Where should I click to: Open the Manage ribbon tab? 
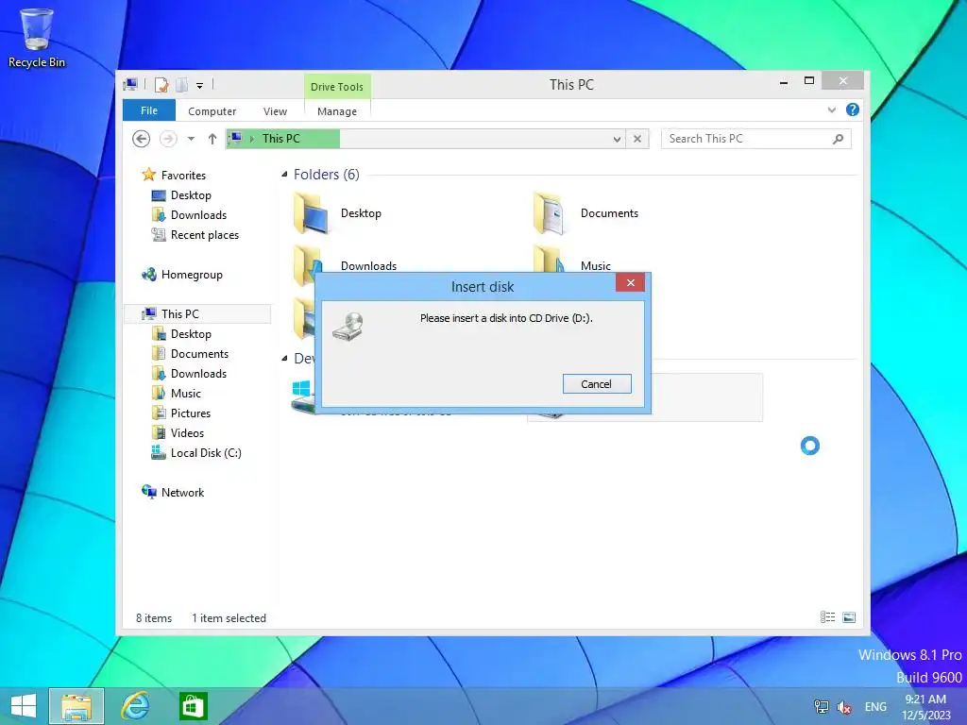(337, 111)
